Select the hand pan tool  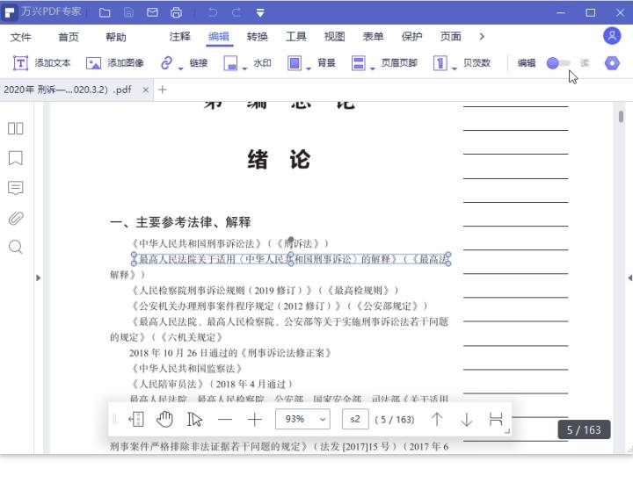click(165, 419)
